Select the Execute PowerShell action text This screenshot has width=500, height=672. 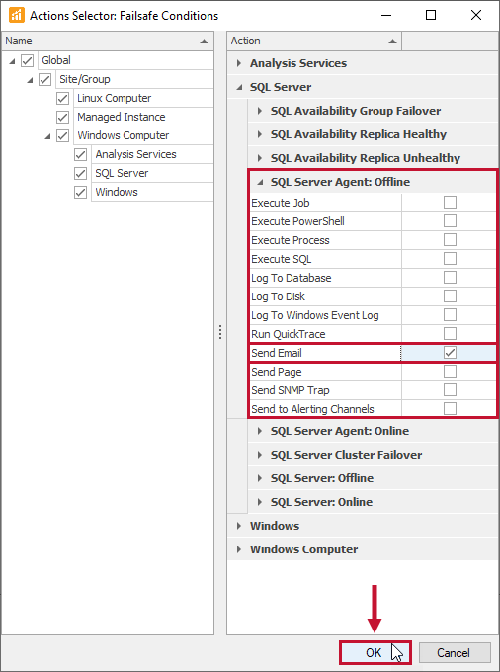coord(297,221)
